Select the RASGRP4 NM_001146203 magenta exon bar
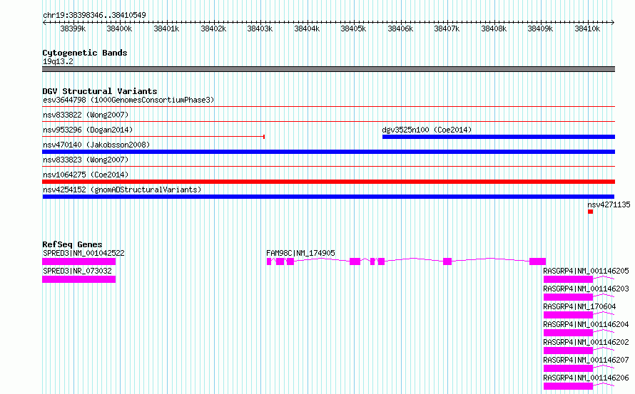Image resolution: width=635 pixels, height=394 pixels. click(568, 297)
